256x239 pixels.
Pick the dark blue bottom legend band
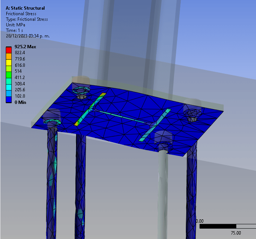tap(9, 99)
